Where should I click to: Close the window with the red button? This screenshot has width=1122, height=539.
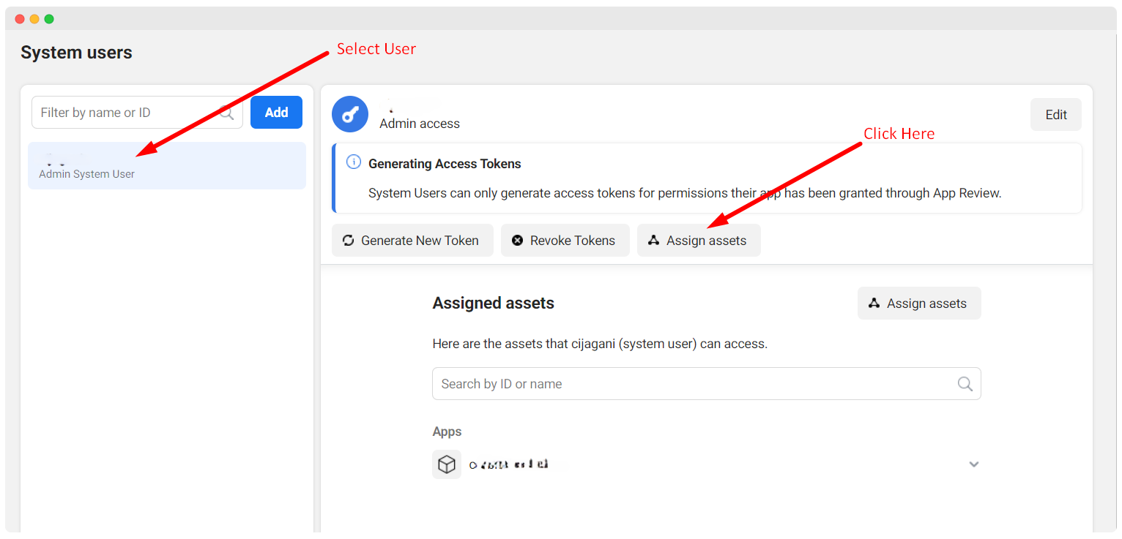coord(20,19)
